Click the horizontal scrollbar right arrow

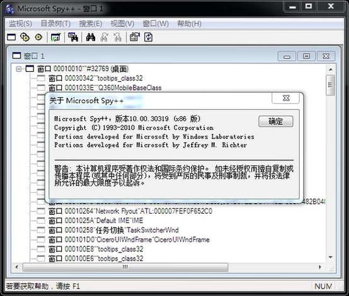click(320, 267)
